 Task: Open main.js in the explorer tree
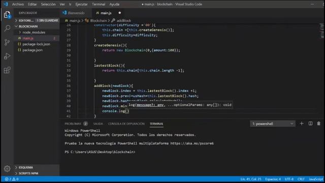(37, 38)
